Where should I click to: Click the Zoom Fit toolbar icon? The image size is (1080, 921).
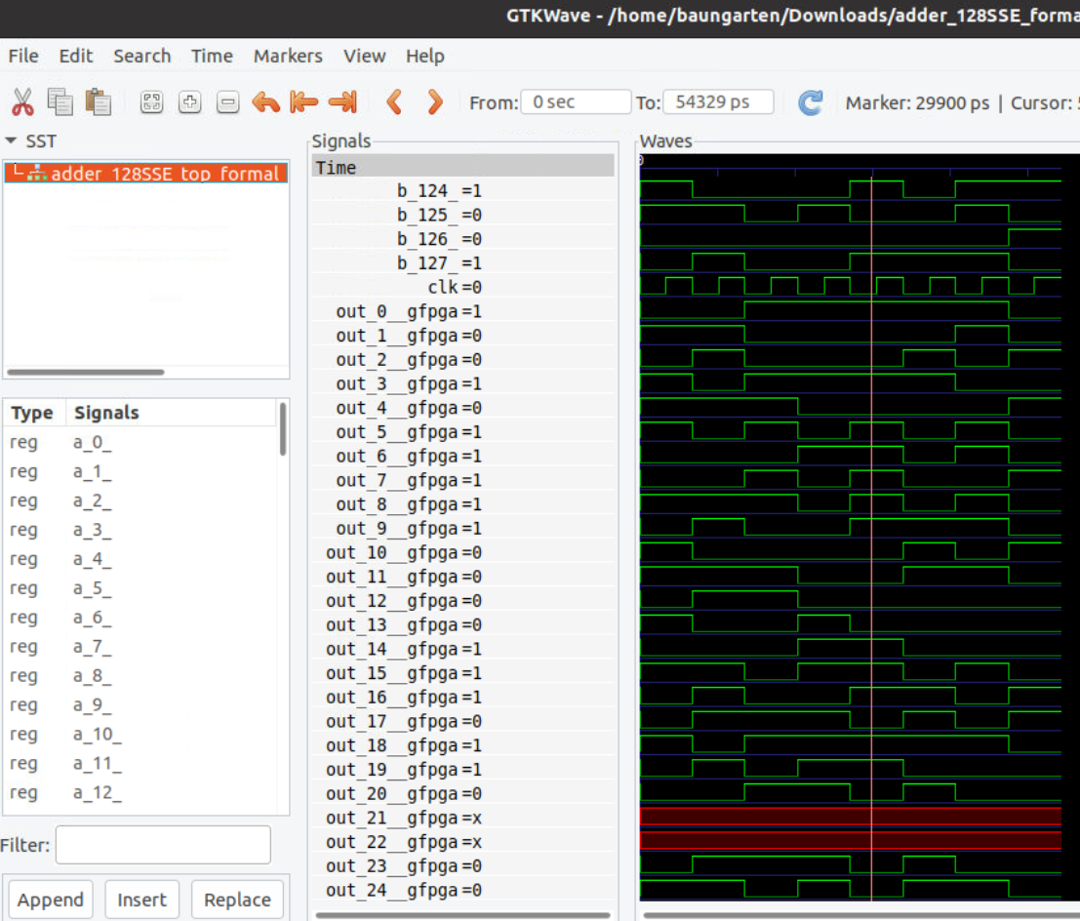pos(151,102)
